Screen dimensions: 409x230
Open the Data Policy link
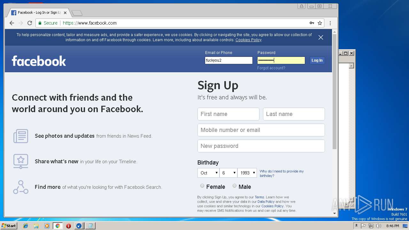pyautogui.click(x=266, y=202)
